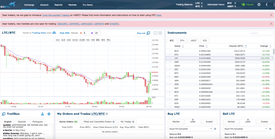
Task: Select W1 chart timeframe
Action: tap(103, 40)
